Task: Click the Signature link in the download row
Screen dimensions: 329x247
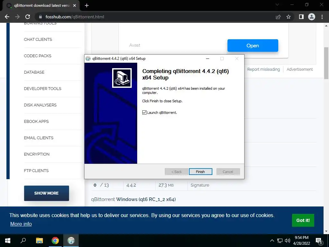Action: tap(200, 185)
